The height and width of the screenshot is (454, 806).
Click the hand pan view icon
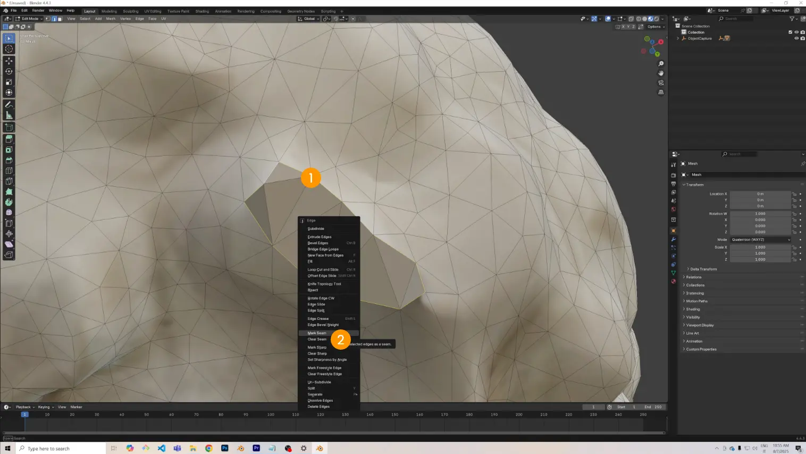click(661, 73)
